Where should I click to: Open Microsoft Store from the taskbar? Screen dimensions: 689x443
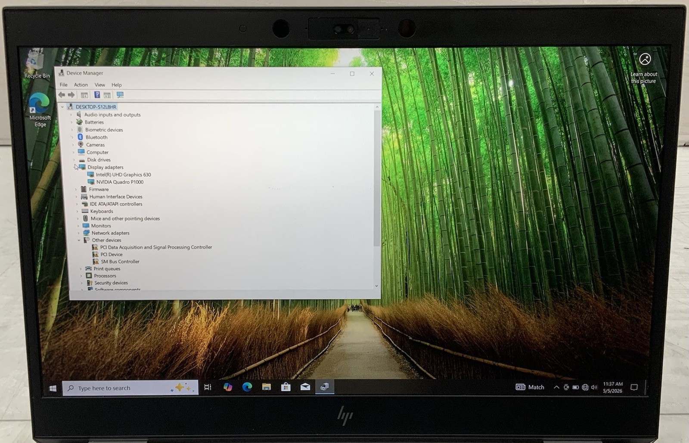[286, 387]
